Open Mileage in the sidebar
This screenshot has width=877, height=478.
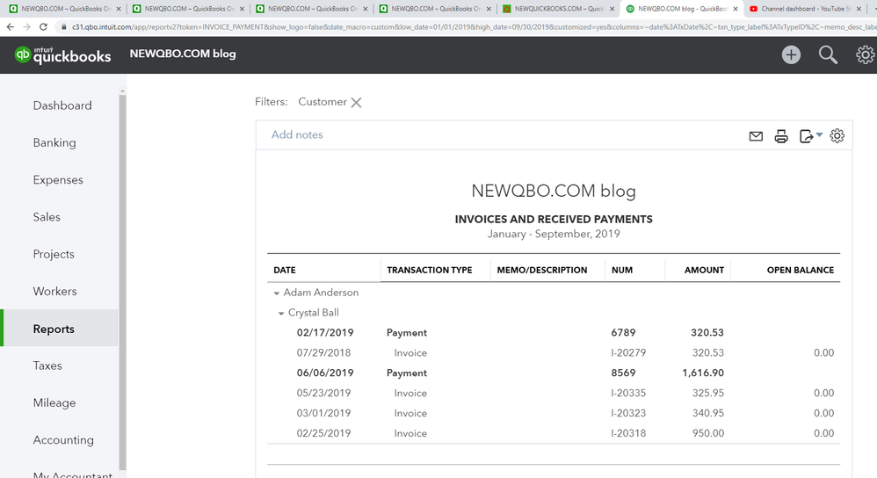pyautogui.click(x=54, y=403)
